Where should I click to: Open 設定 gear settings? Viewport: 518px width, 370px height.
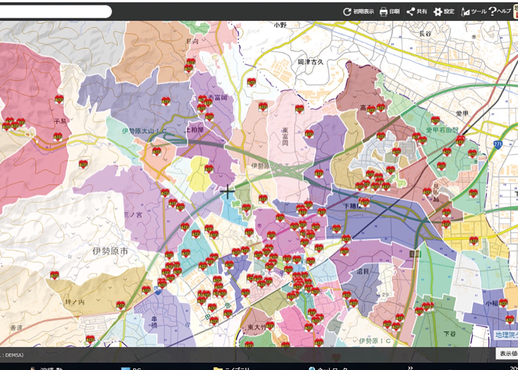click(x=444, y=12)
